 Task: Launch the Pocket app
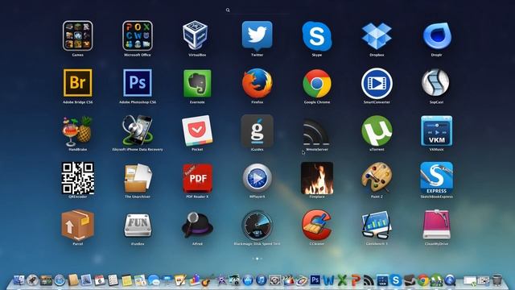pyautogui.click(x=197, y=130)
